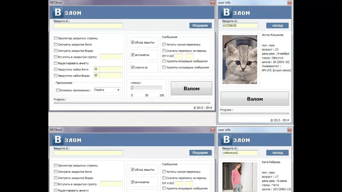Click the VK logo in upper NEObrut window

pyautogui.click(x=58, y=13)
